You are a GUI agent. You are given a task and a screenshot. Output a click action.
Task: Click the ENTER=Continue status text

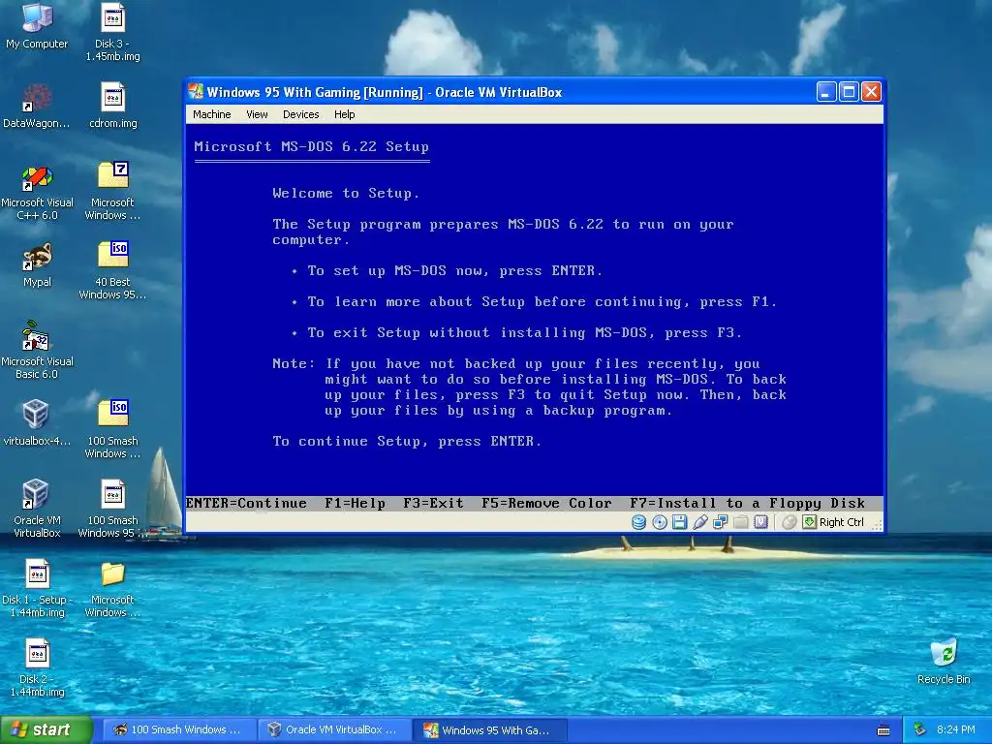(x=246, y=504)
